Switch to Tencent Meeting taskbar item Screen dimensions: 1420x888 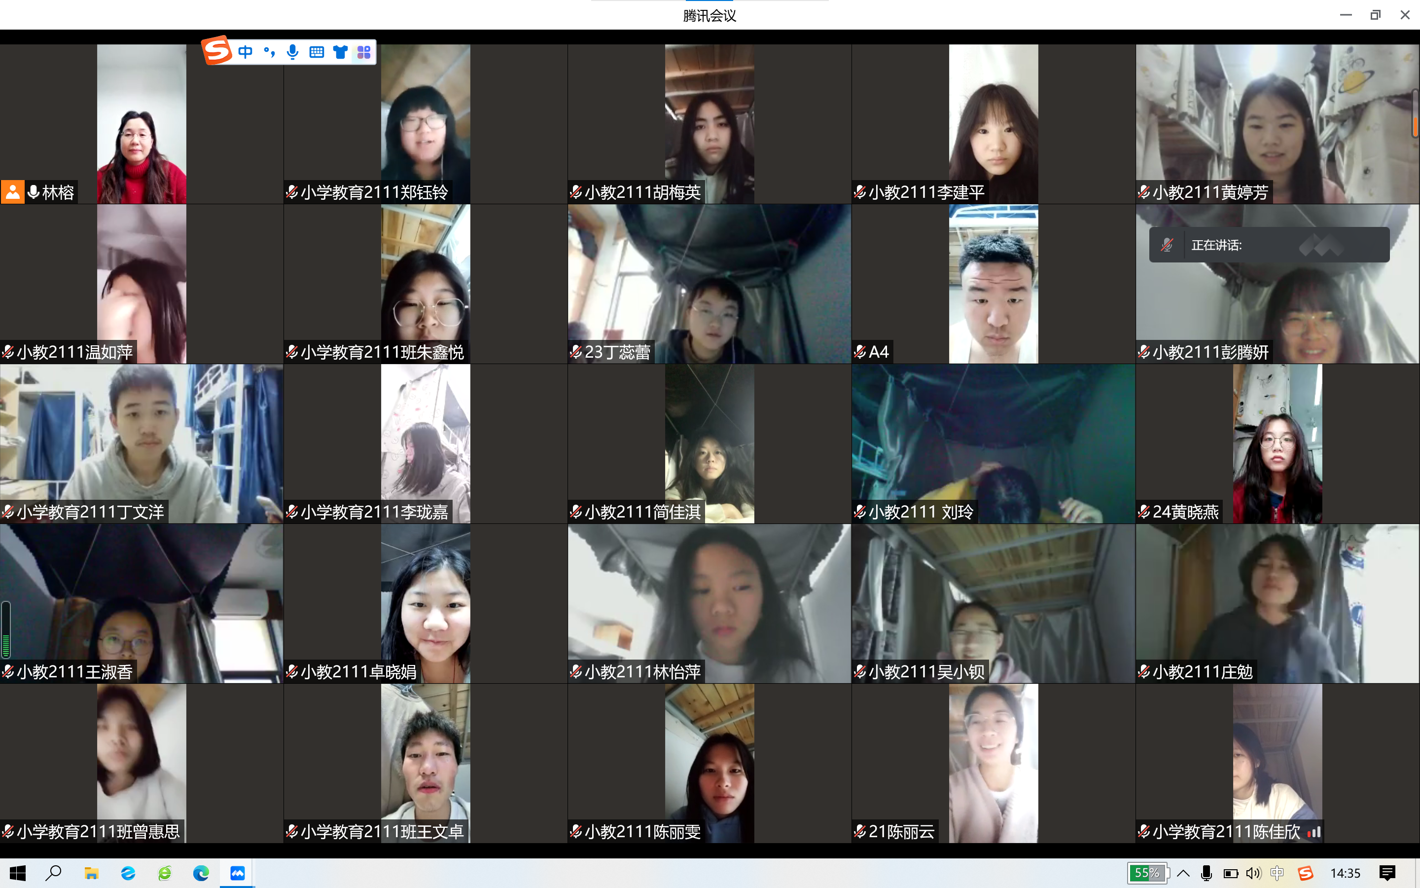237,873
